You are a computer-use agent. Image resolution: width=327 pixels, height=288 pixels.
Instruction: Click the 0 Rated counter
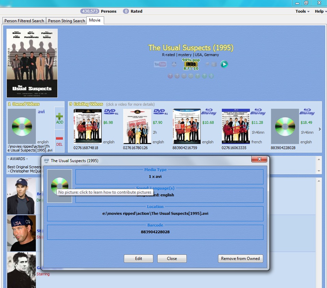133,11
